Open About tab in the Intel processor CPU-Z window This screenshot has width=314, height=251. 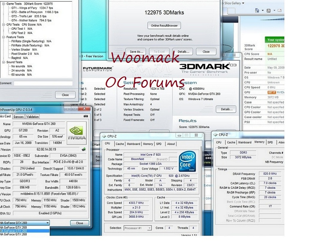[171, 144]
